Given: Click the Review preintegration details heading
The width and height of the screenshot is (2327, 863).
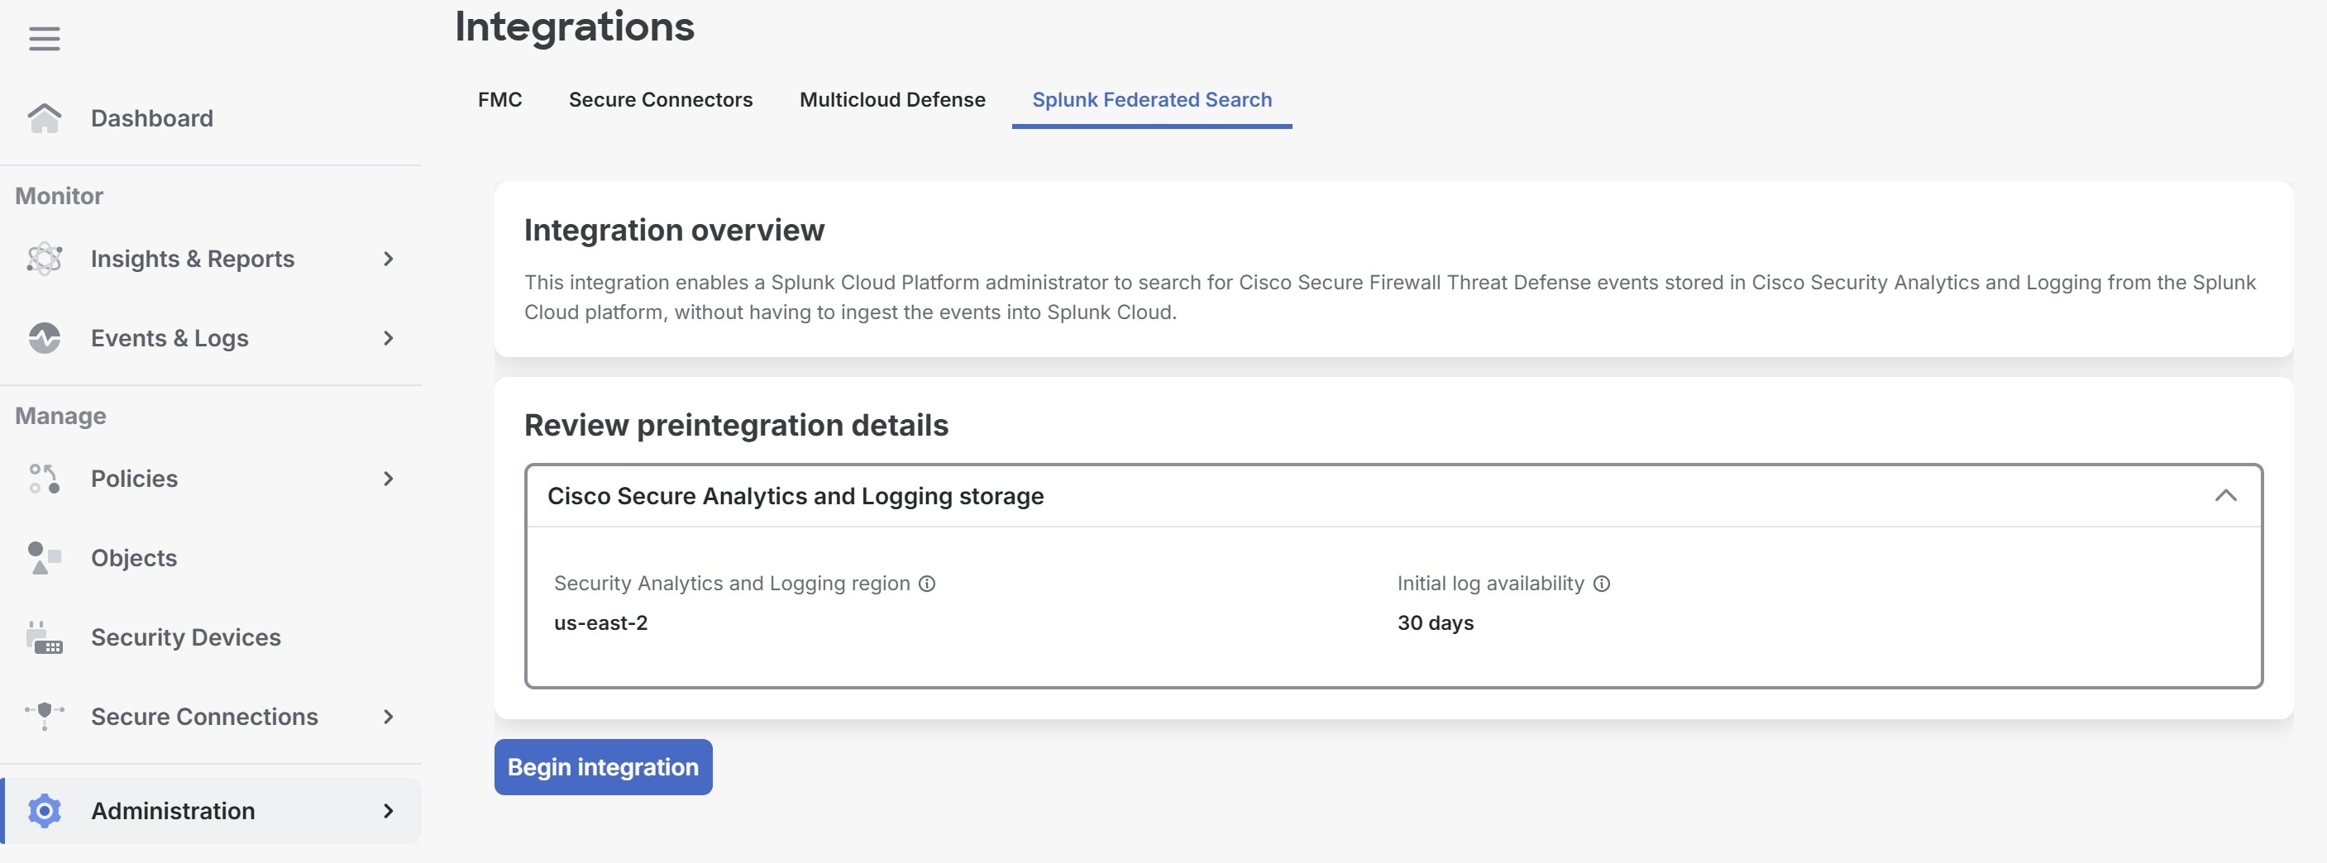Looking at the screenshot, I should 736,425.
